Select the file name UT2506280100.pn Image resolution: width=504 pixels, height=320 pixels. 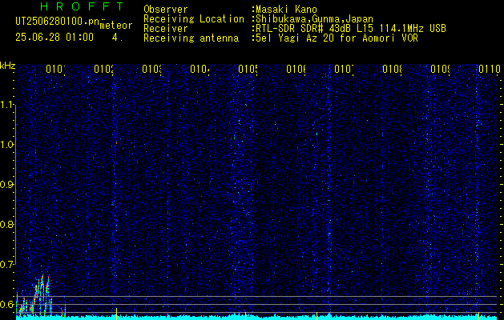point(57,22)
